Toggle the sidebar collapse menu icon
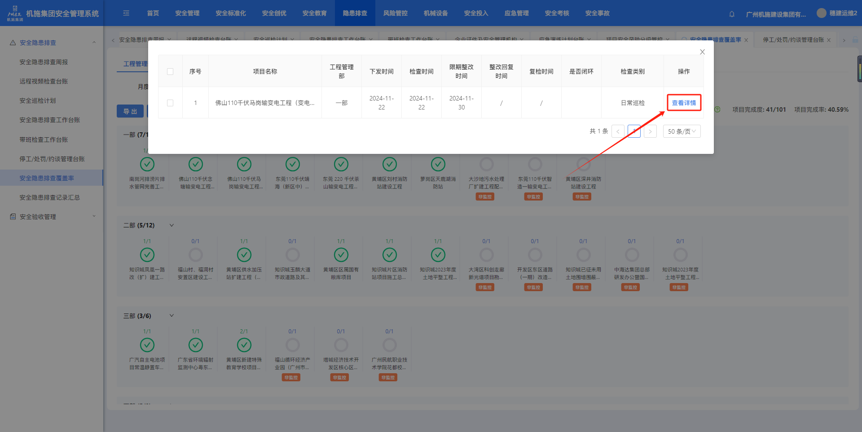862x432 pixels. [126, 13]
